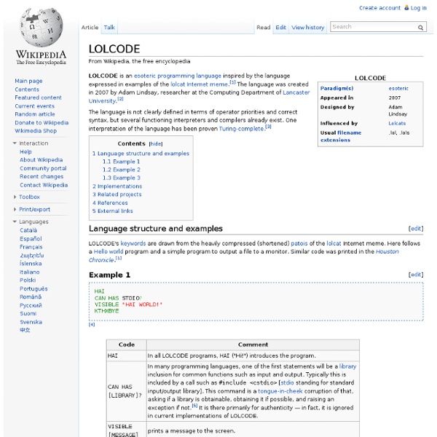Screen dimensions: 437x437
Task: Collapse the Languages sidebar section
Action: [15, 221]
